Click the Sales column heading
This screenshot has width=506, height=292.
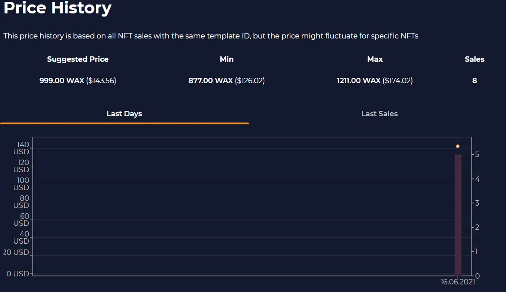[474, 59]
